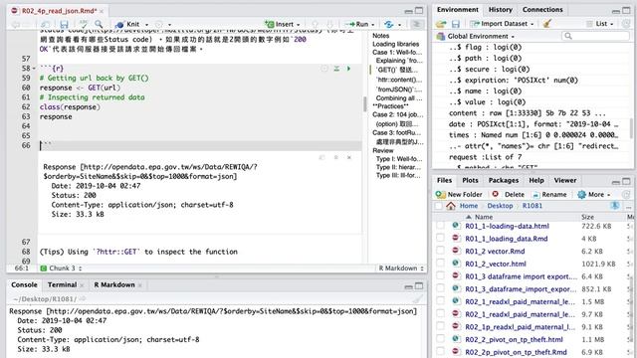Collapse code chunk at line 58
637x358 pixels.
34,69
